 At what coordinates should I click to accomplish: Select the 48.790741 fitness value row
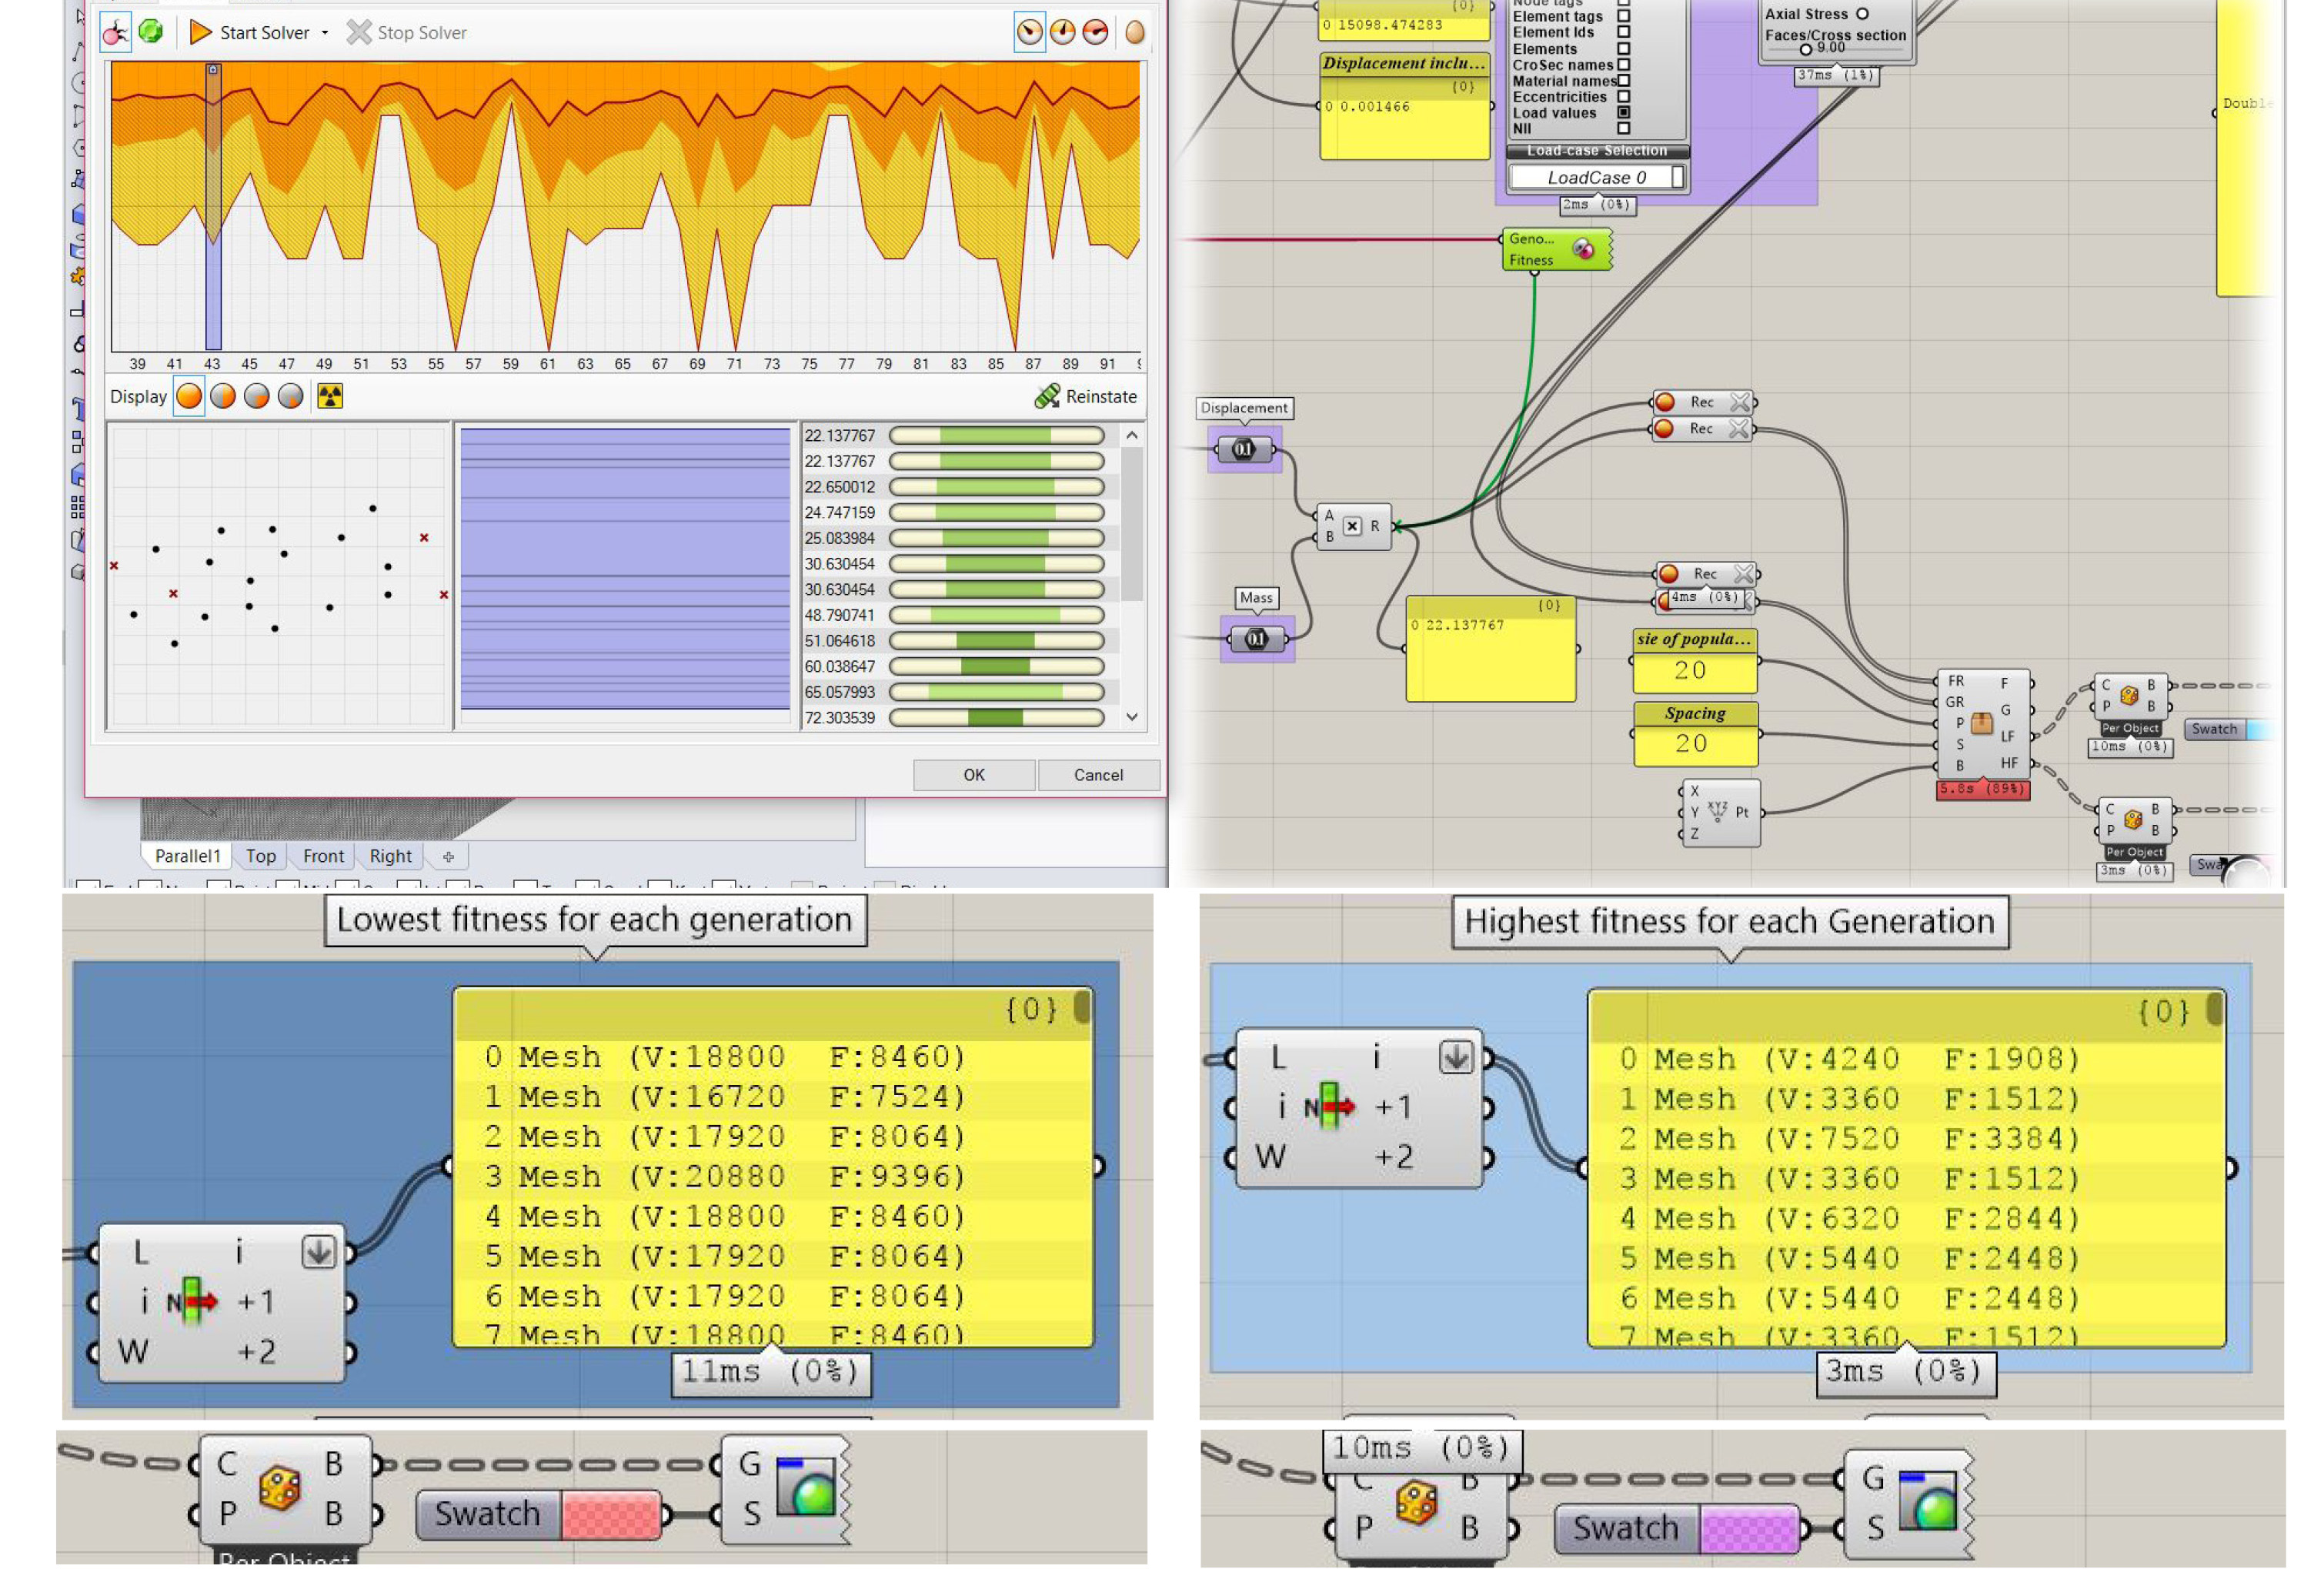click(839, 616)
